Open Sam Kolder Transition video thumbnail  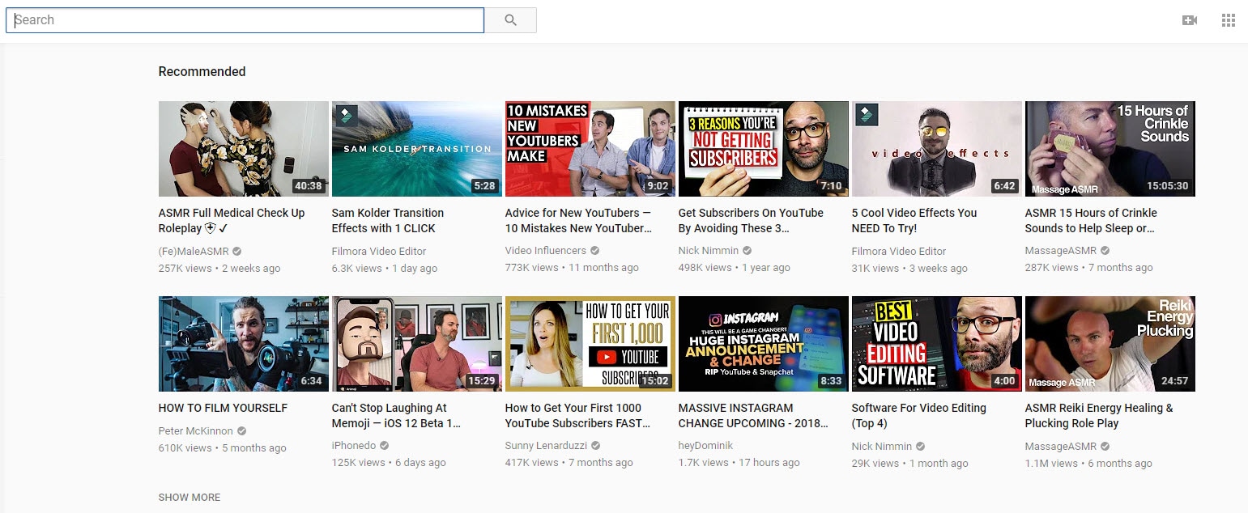(x=417, y=149)
